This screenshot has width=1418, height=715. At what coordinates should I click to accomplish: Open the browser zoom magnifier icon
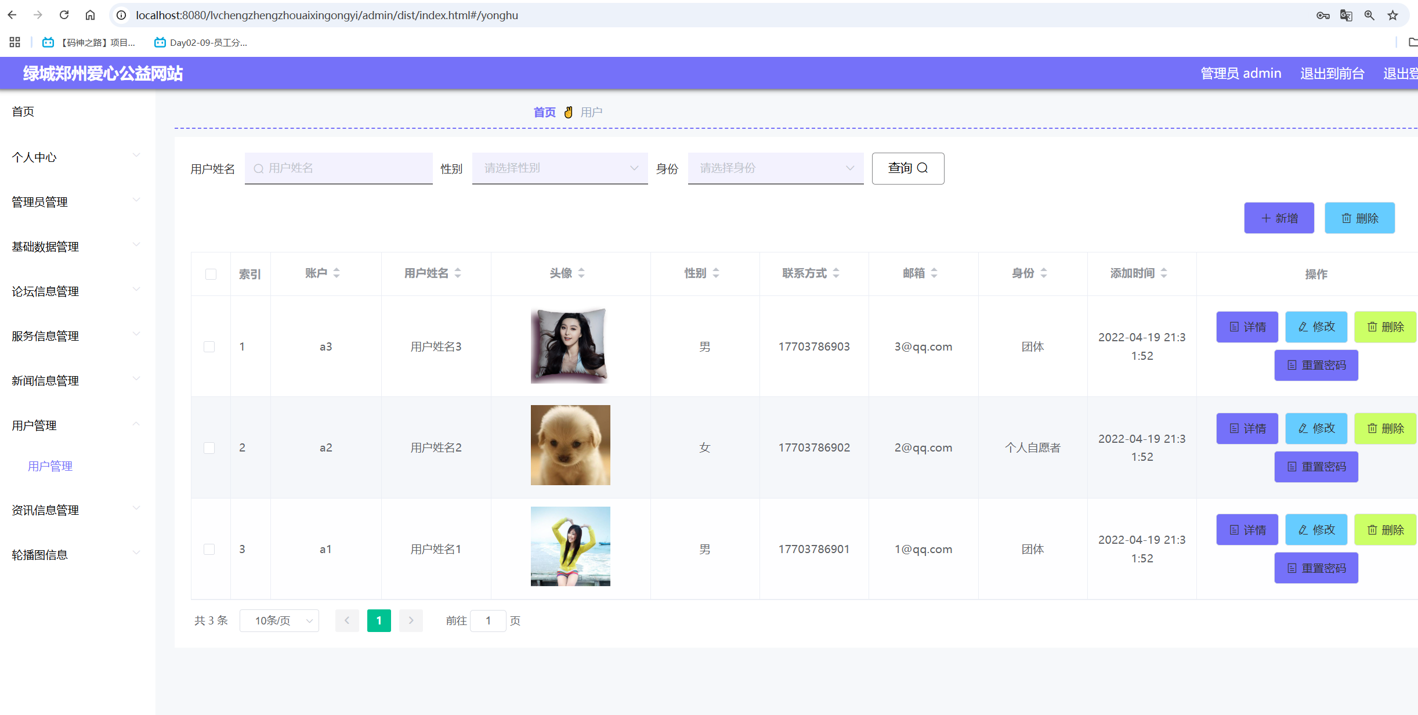1369,15
